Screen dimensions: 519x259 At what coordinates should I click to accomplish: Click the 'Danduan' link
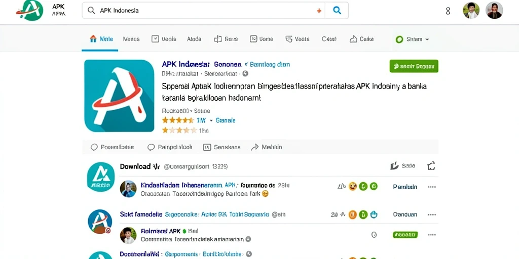tap(405, 214)
